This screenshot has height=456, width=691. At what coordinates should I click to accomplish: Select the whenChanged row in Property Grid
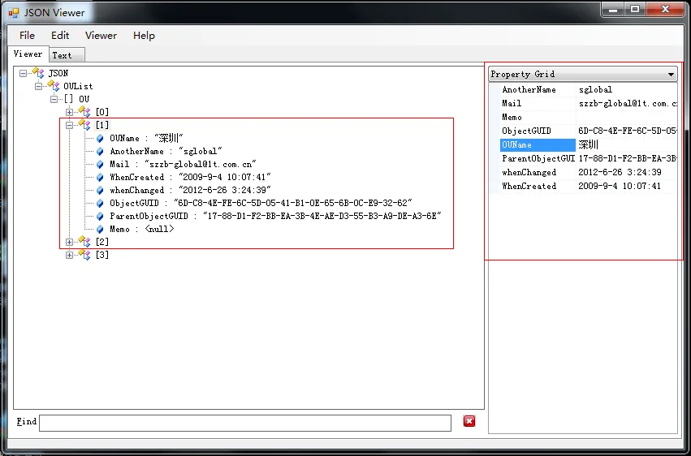582,172
